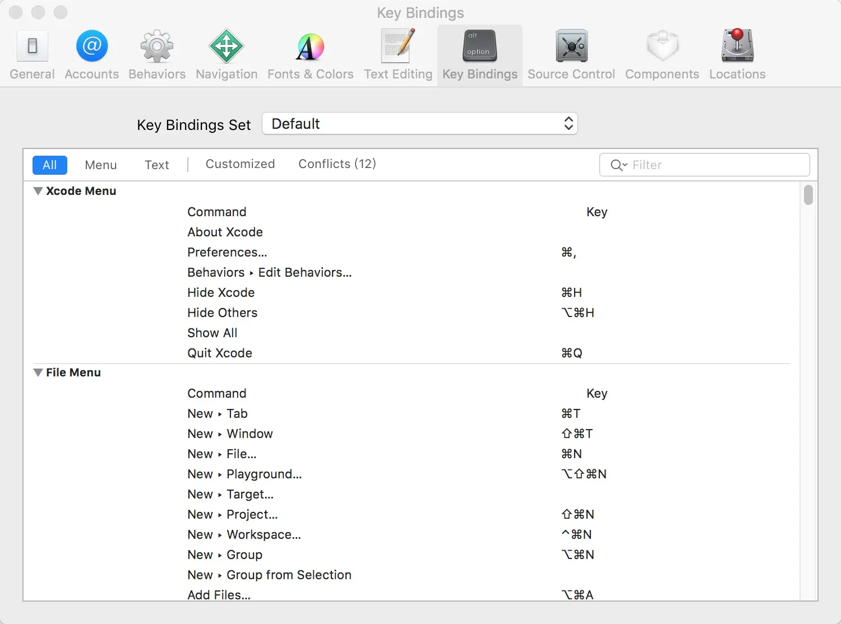Open the Components preferences icon
This screenshot has width=841, height=624.
pyautogui.click(x=662, y=46)
